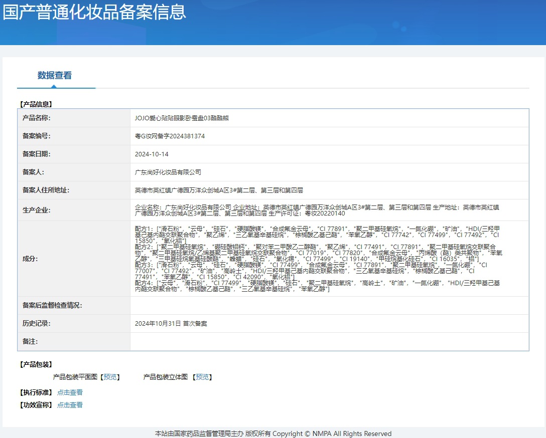Click the 成分 label cell

74,259
